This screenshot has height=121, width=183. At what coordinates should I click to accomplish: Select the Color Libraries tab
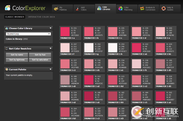coord(106,8)
